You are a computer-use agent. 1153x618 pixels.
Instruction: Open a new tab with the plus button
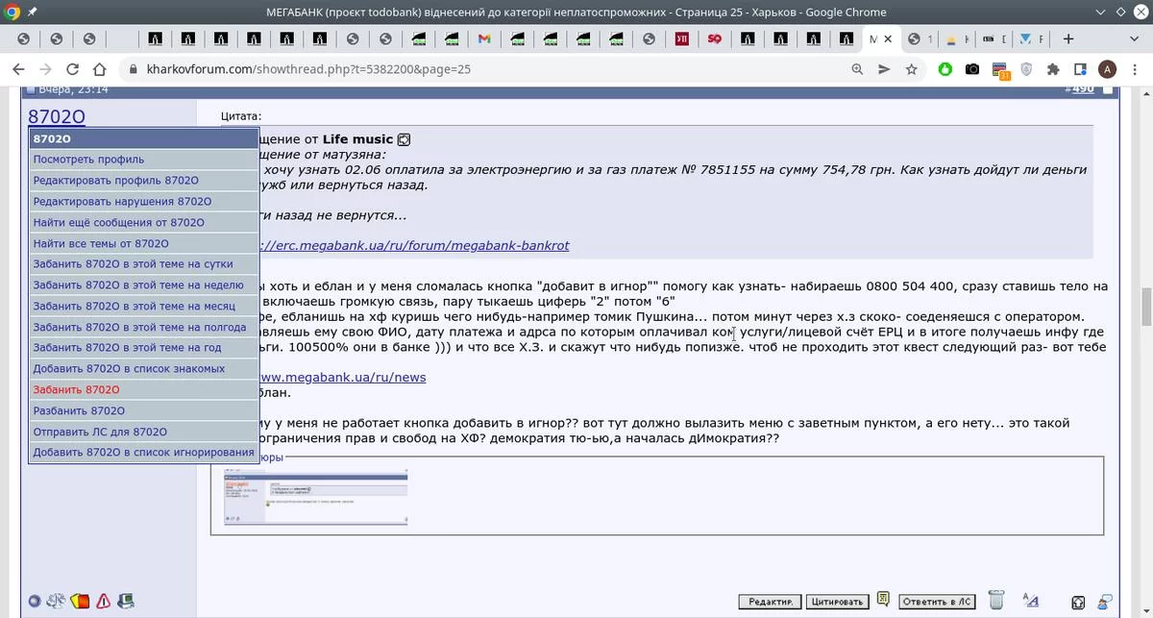(x=1067, y=39)
